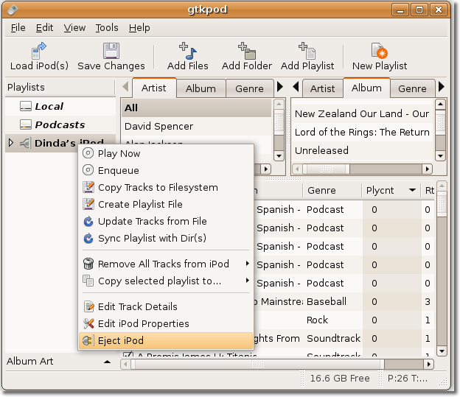
Task: Click the 16.6 GB Free status text
Action: point(340,379)
